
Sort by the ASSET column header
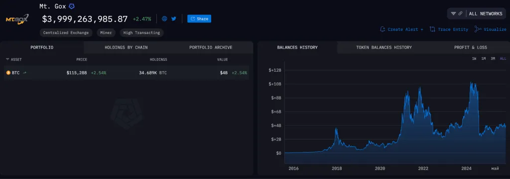coord(14,60)
